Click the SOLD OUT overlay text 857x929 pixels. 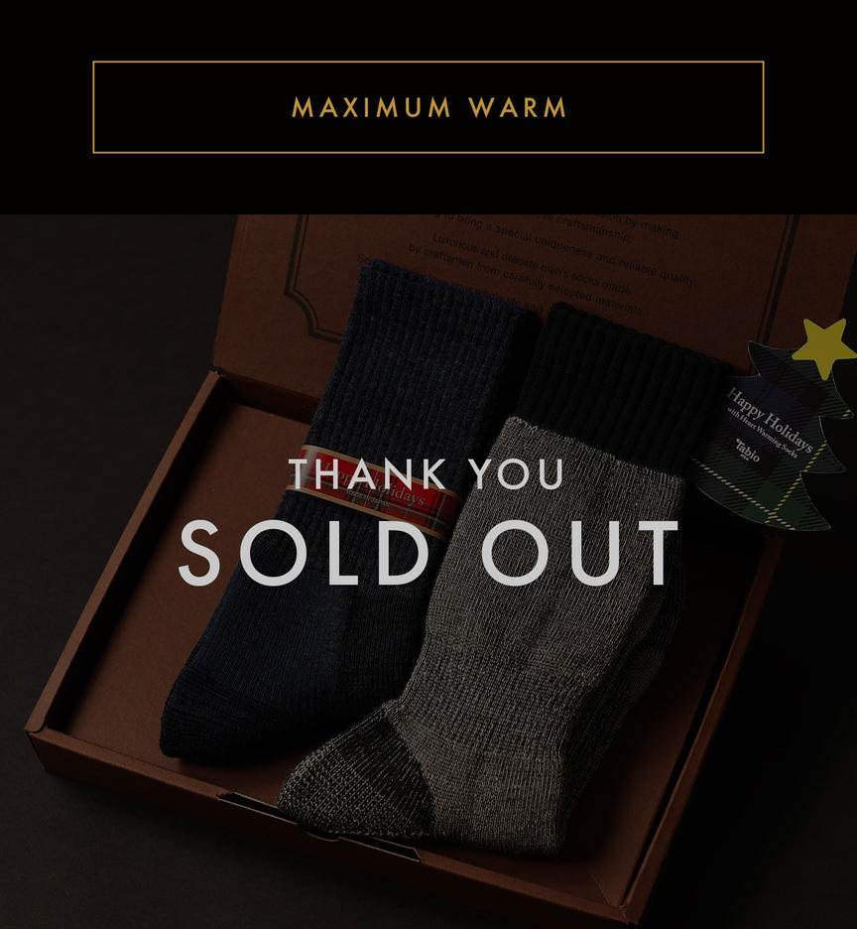pos(428,553)
